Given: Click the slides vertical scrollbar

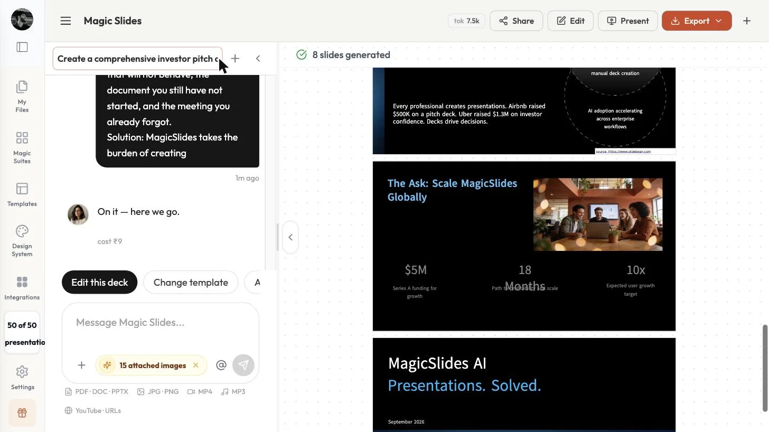Looking at the screenshot, I should click(x=765, y=369).
